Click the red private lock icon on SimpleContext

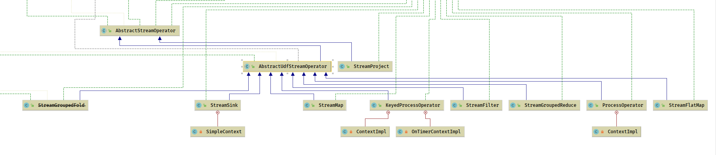pos(201,132)
